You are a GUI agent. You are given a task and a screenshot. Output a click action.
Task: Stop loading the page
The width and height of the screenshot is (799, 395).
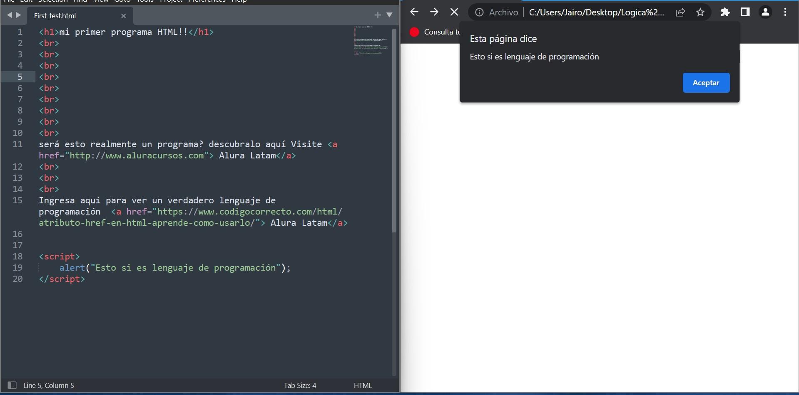point(454,12)
